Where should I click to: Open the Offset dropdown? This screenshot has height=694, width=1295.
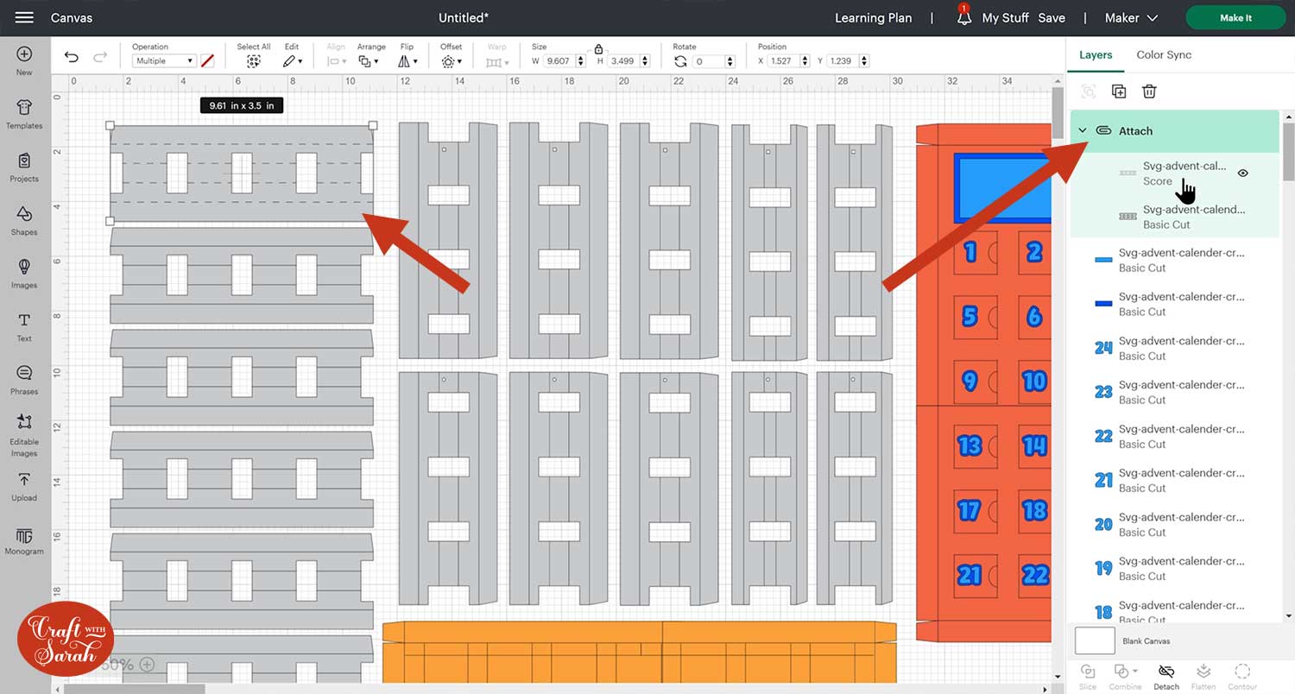pyautogui.click(x=453, y=61)
